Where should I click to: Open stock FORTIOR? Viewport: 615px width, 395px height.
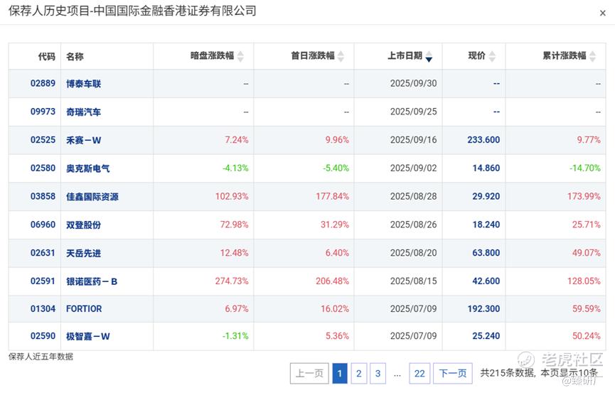(x=84, y=309)
